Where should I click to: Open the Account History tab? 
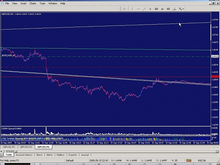pyautogui.click(x=24, y=155)
